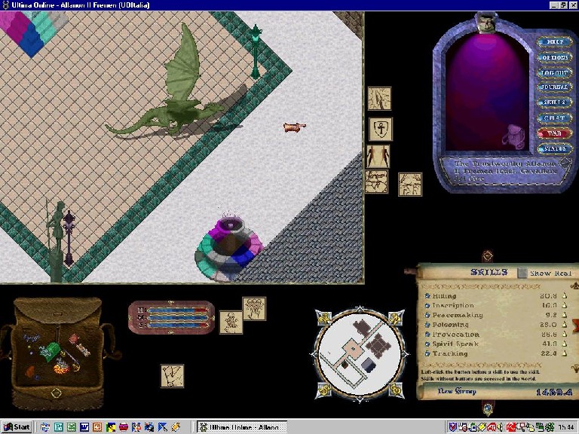Click the two-figures spell icon
This screenshot has height=434, width=579.
[378, 157]
